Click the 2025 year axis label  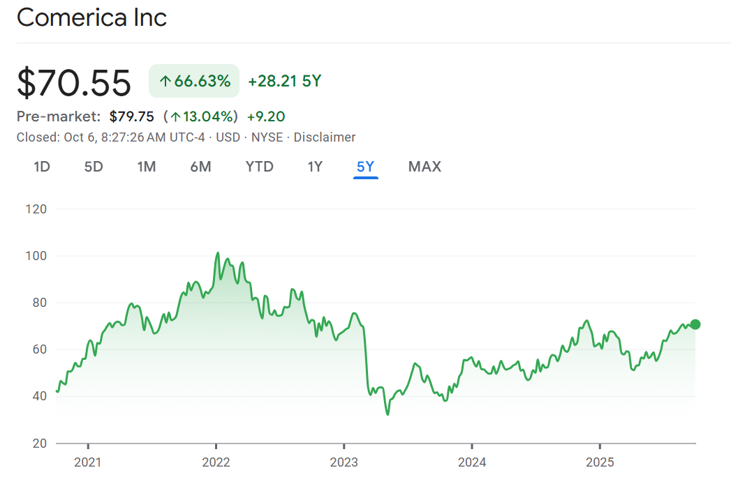point(600,462)
